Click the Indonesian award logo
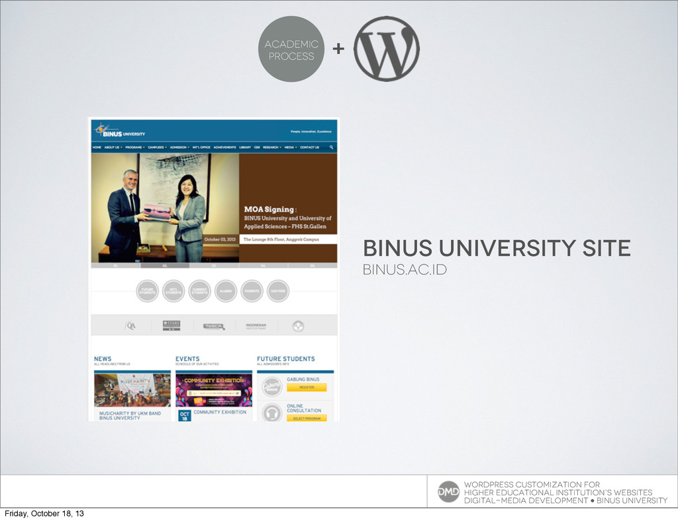 pos(256,326)
